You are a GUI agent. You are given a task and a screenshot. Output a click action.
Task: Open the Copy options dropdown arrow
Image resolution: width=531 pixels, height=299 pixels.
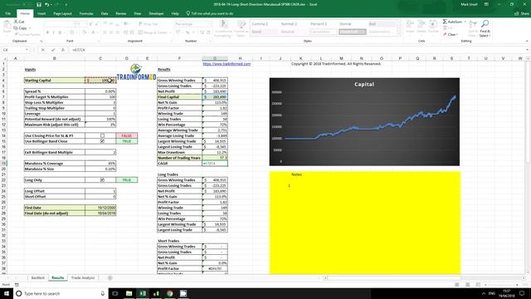pyautogui.click(x=30, y=27)
